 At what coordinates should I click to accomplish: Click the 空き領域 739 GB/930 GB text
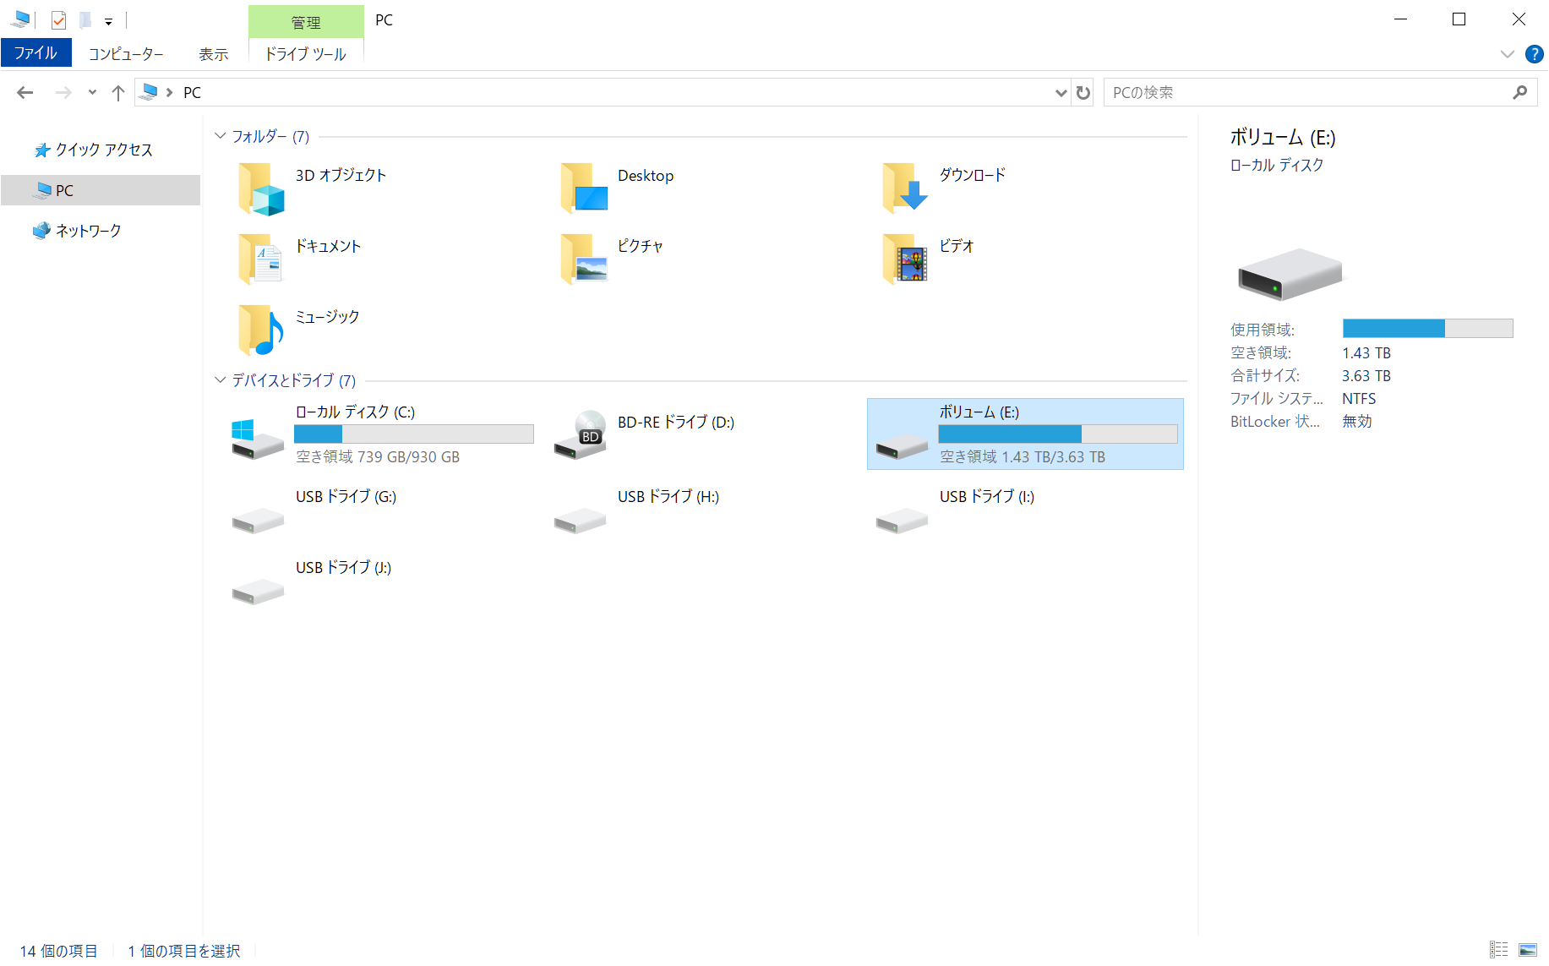pyautogui.click(x=378, y=457)
